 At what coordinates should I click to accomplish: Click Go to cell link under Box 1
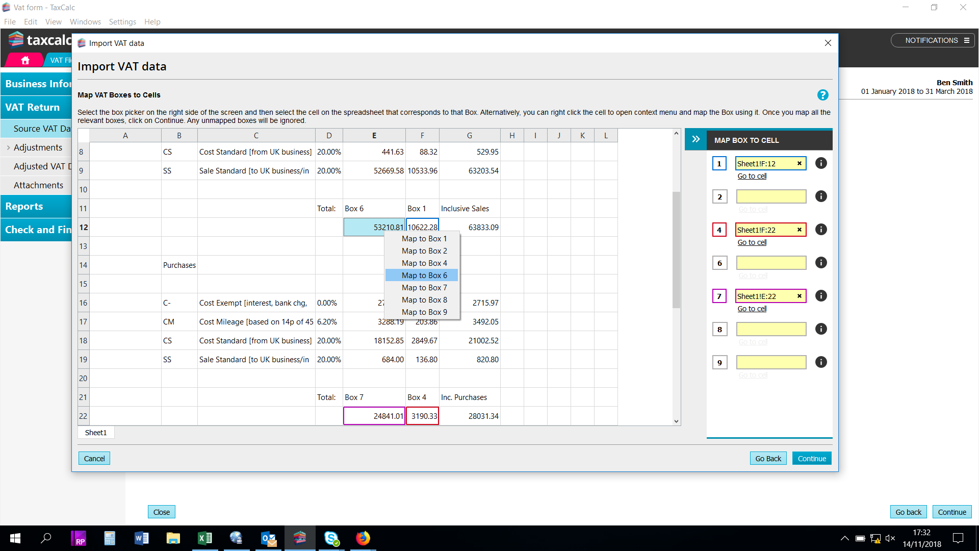(752, 176)
